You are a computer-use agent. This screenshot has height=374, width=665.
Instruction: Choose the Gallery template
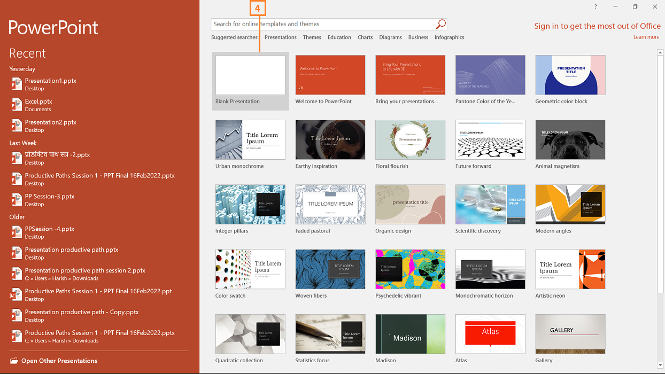[x=570, y=334]
